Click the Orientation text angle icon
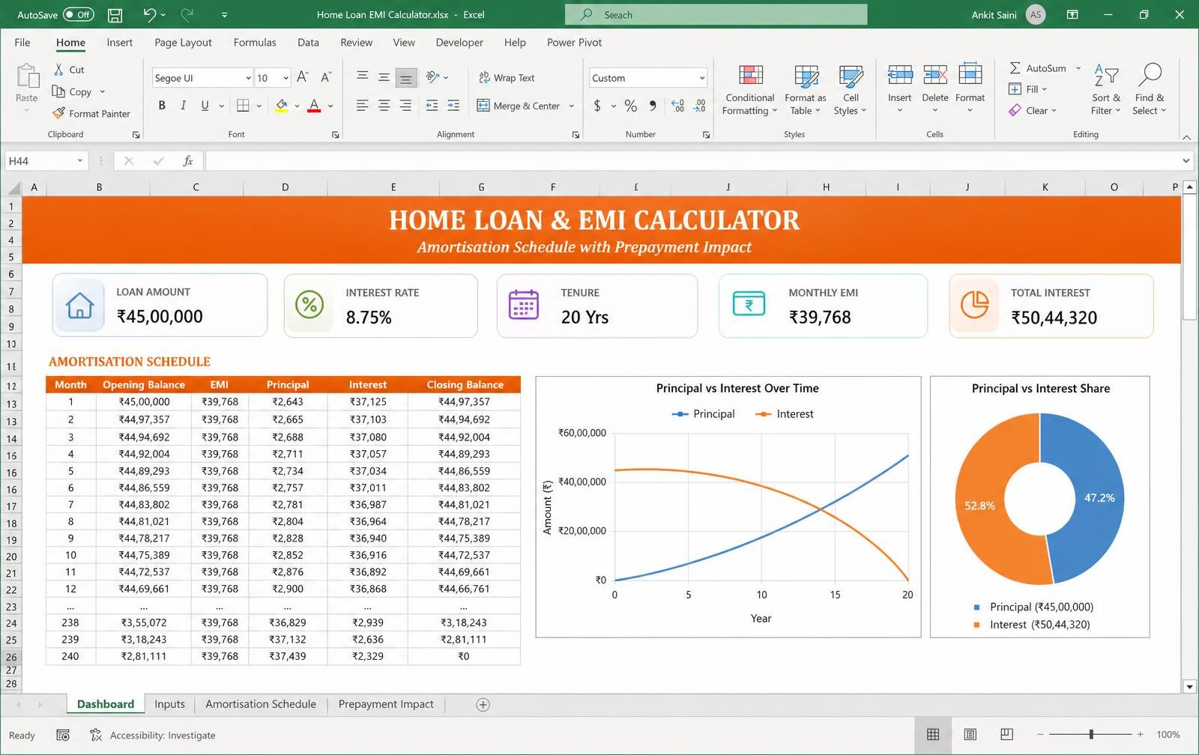This screenshot has width=1199, height=755. [x=432, y=77]
